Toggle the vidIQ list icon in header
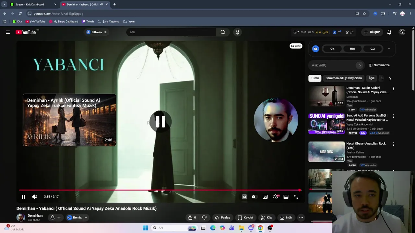This screenshot has height=233, width=415. [339, 32]
